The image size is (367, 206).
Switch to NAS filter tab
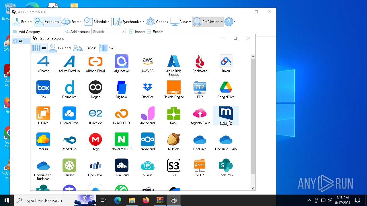pyautogui.click(x=108, y=48)
